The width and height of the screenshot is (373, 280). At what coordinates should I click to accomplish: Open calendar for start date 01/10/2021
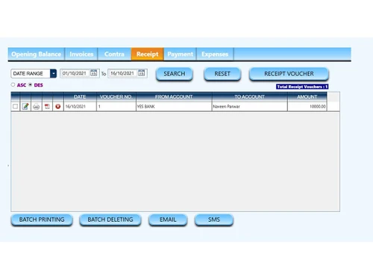93,73
